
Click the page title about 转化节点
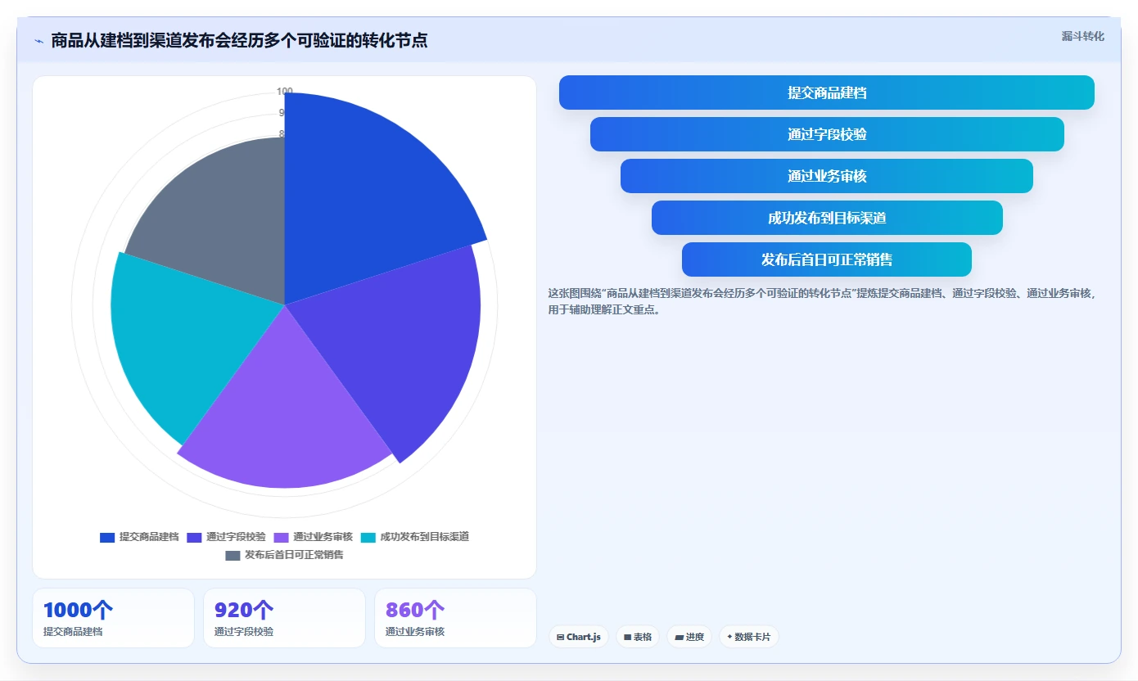239,40
